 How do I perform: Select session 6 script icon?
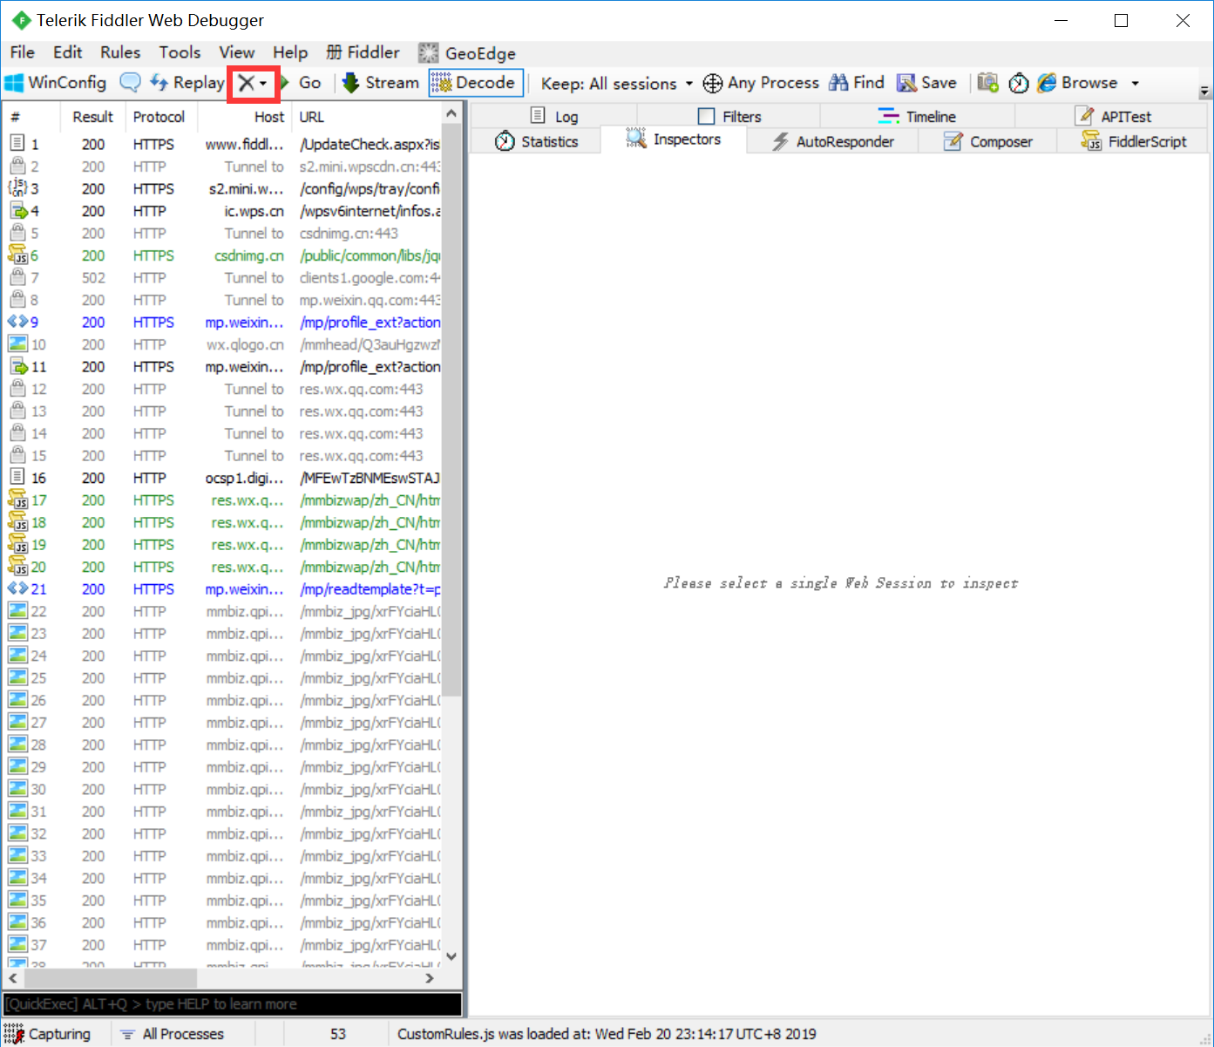pos(17,255)
